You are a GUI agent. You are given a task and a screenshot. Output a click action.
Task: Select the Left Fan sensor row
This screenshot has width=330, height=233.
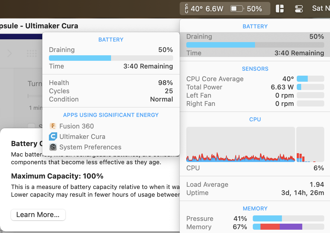255,95
